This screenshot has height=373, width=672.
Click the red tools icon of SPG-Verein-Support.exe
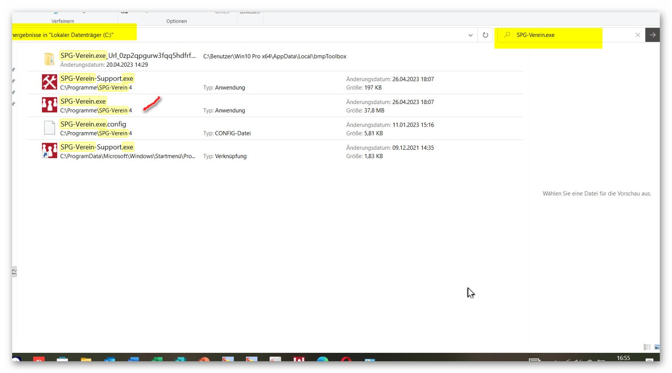click(49, 82)
